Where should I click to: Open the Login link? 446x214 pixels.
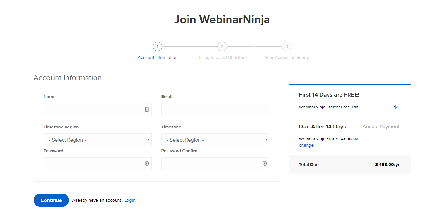tap(129, 200)
